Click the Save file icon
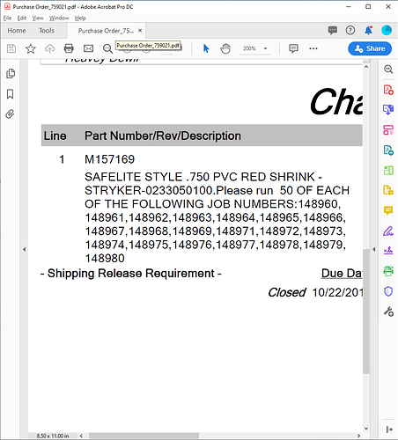This screenshot has width=398, height=440. (x=11, y=48)
